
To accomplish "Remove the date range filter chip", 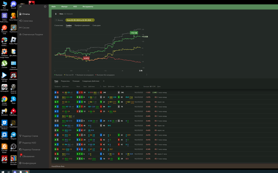I will [x=93, y=20].
